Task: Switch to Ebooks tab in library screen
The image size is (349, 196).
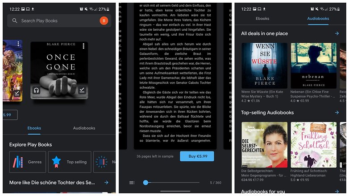Action: pos(34,128)
